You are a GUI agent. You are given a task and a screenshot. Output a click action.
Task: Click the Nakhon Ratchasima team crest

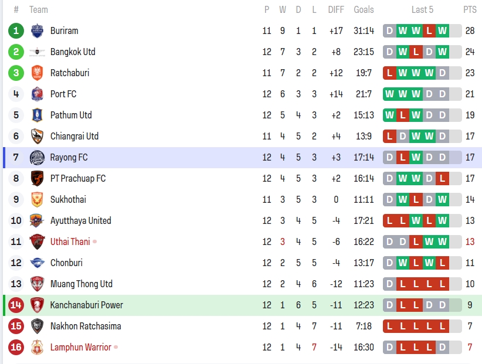tap(37, 326)
